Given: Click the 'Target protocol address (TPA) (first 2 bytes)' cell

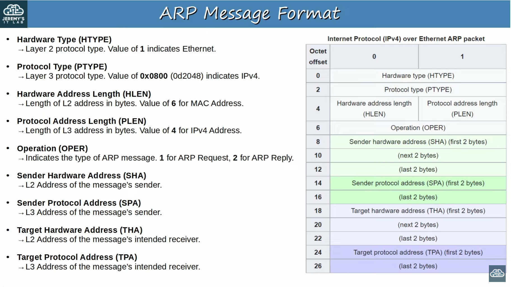Looking at the screenshot, I should point(418,252).
